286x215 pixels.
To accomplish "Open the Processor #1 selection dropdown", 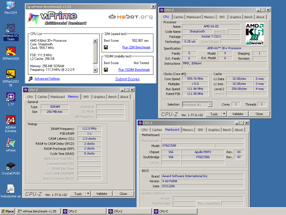I will [210, 105].
